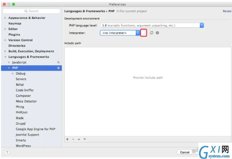Image resolution: width=232 pixels, height=159 pixels.
Task: Collapse Languages & Frameworks arrow
Action: 5,57
